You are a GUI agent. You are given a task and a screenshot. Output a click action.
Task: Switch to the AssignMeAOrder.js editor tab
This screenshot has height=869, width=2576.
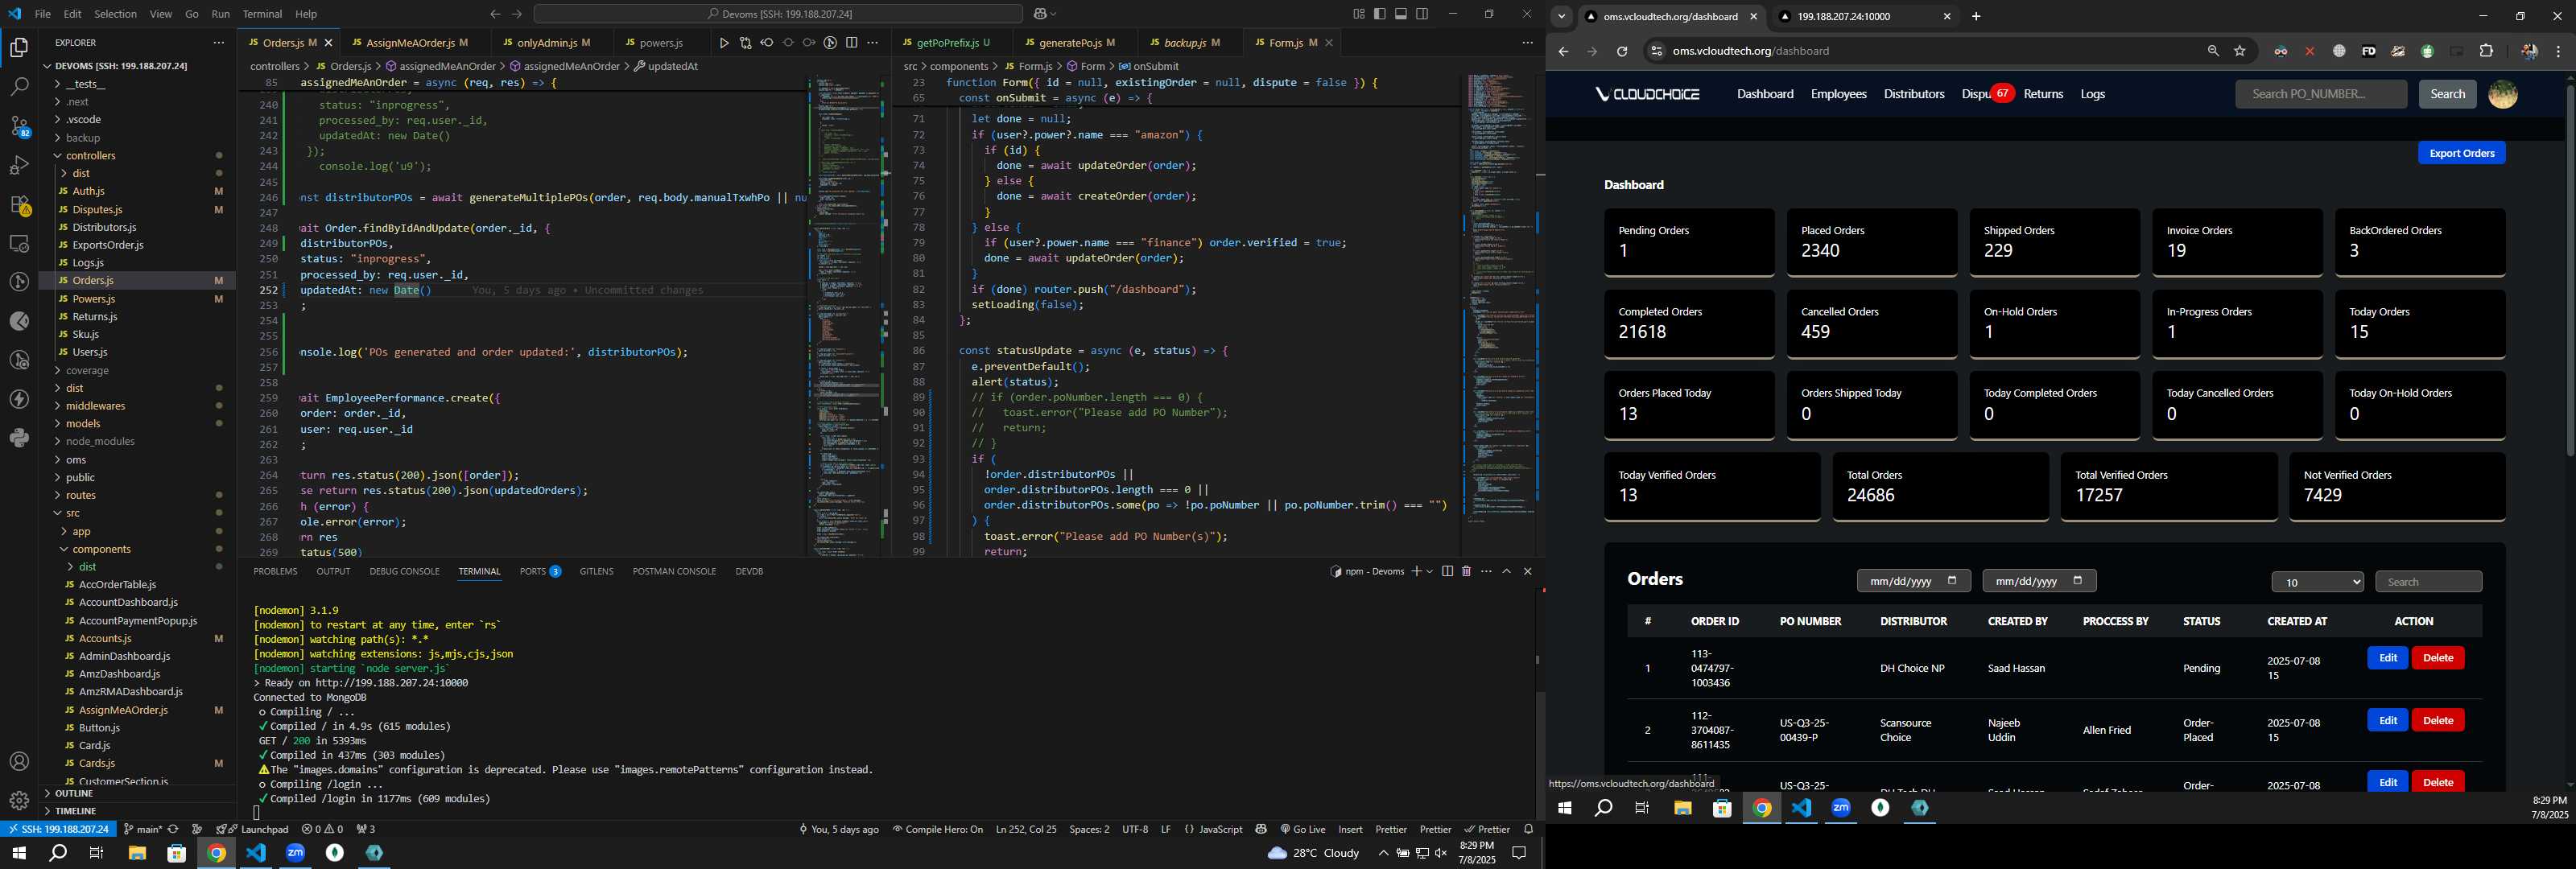pos(417,43)
